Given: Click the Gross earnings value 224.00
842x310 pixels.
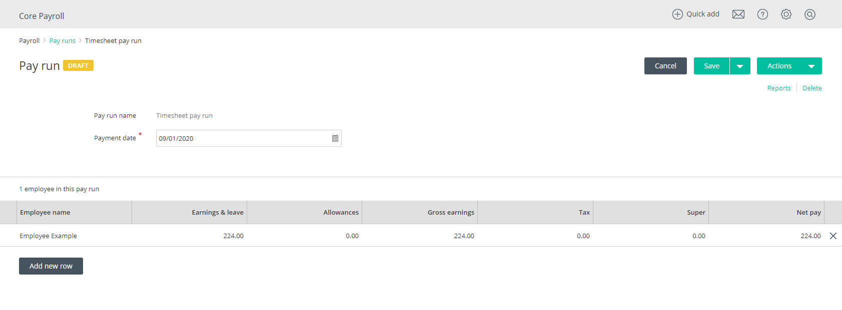Looking at the screenshot, I should 464,236.
